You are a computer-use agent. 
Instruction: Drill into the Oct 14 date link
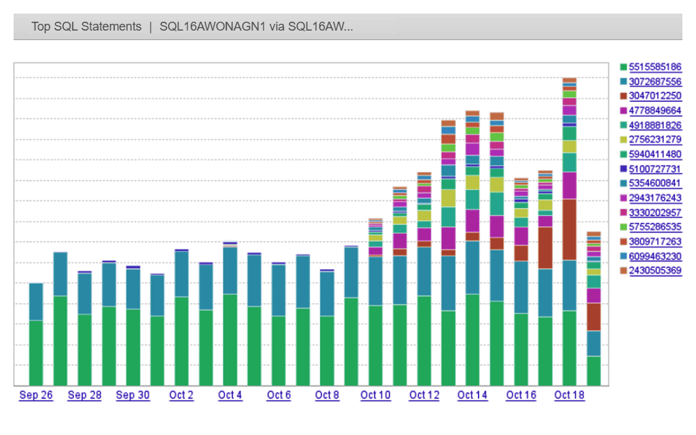click(x=472, y=395)
